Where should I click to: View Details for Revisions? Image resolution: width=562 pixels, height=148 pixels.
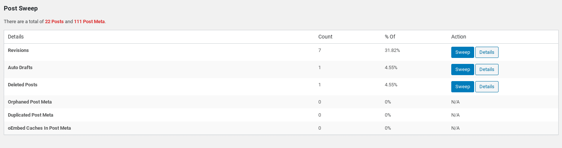point(487,52)
